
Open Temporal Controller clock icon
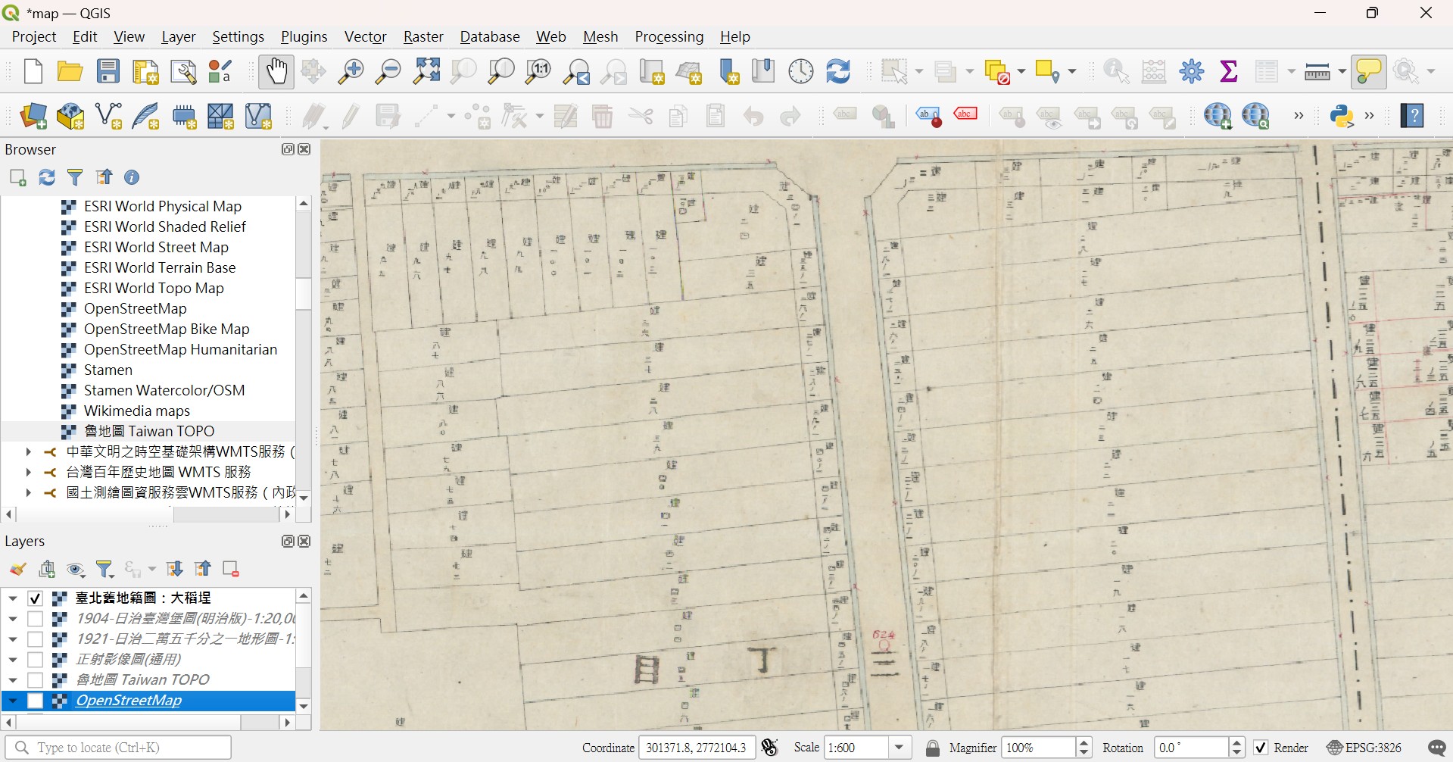coord(801,71)
